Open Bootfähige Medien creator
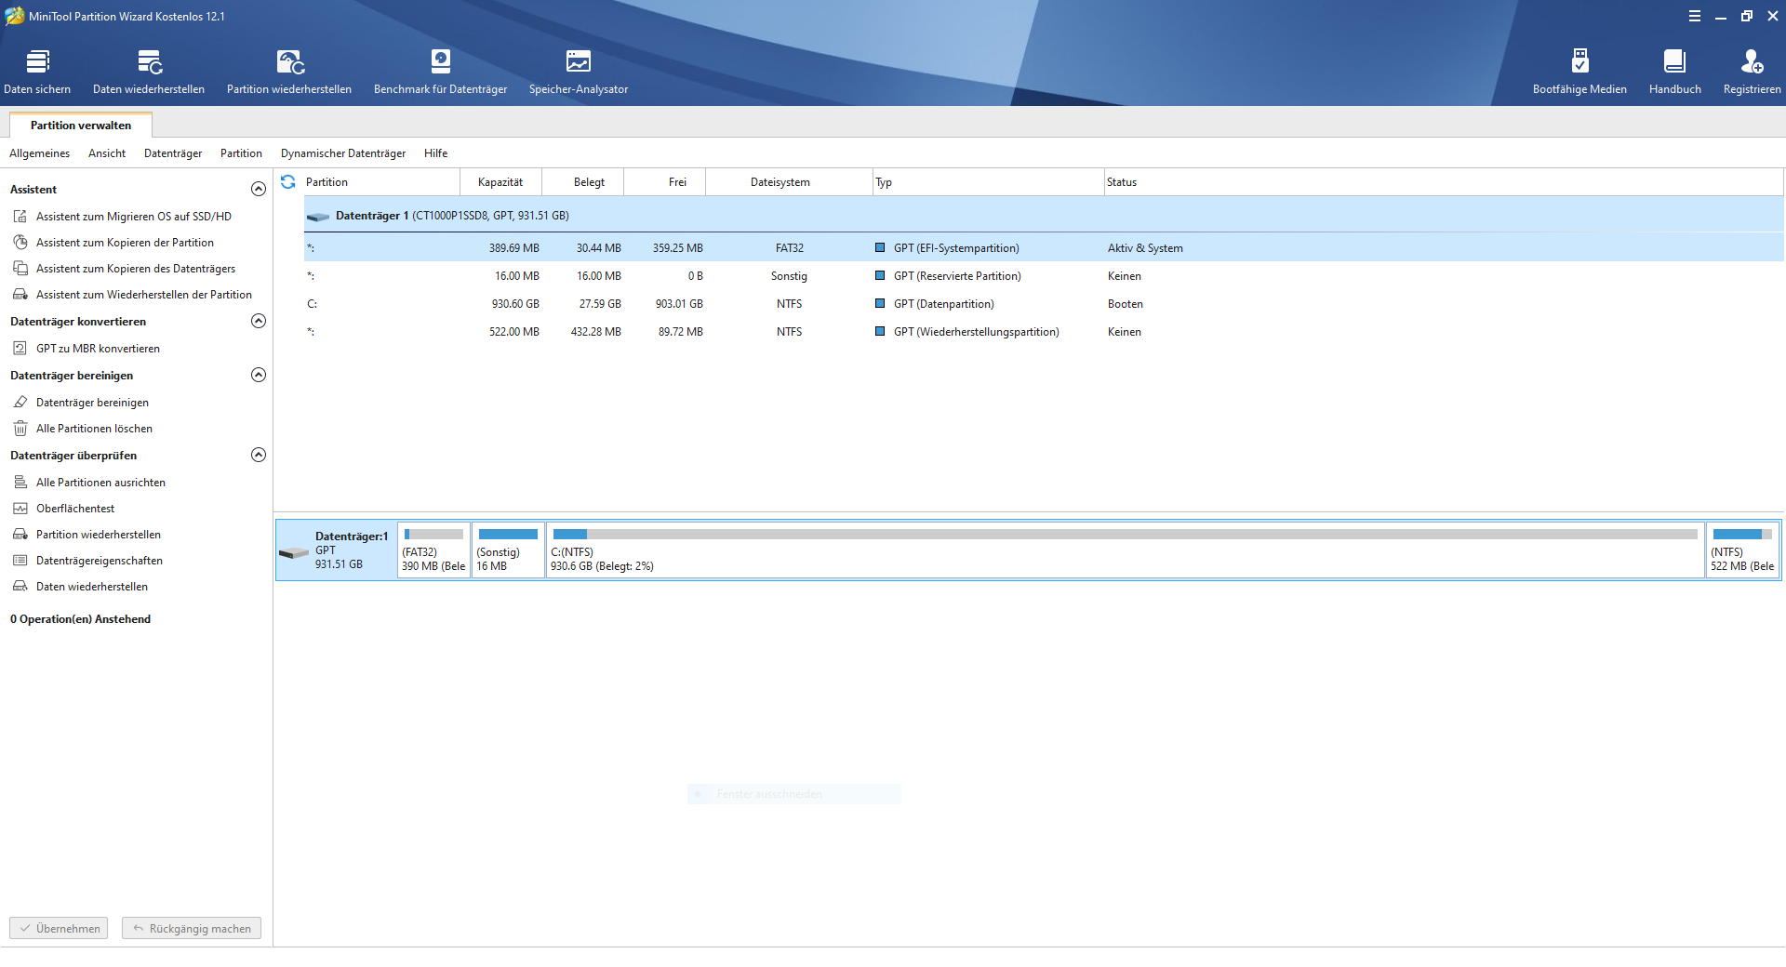 (x=1579, y=72)
